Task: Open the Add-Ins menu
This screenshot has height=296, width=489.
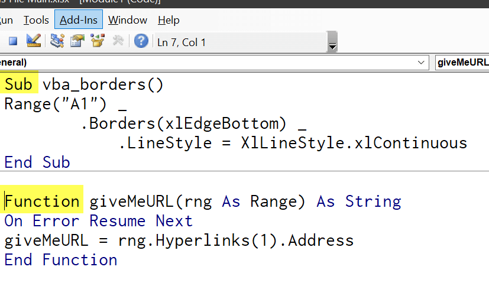Action: coord(79,20)
